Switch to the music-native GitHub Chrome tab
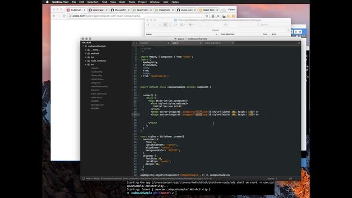The width and height of the screenshot is (352, 198). tap(187, 10)
